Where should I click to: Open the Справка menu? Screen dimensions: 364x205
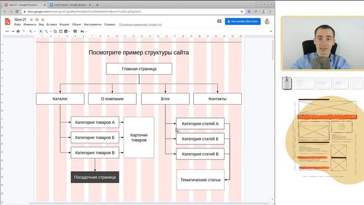coord(110,24)
